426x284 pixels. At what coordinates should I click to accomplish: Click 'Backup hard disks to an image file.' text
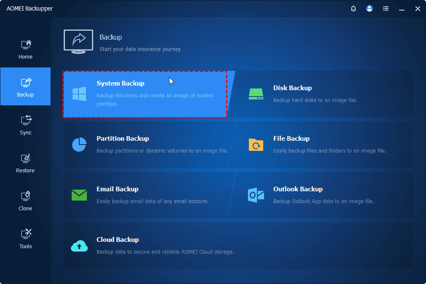click(x=315, y=100)
